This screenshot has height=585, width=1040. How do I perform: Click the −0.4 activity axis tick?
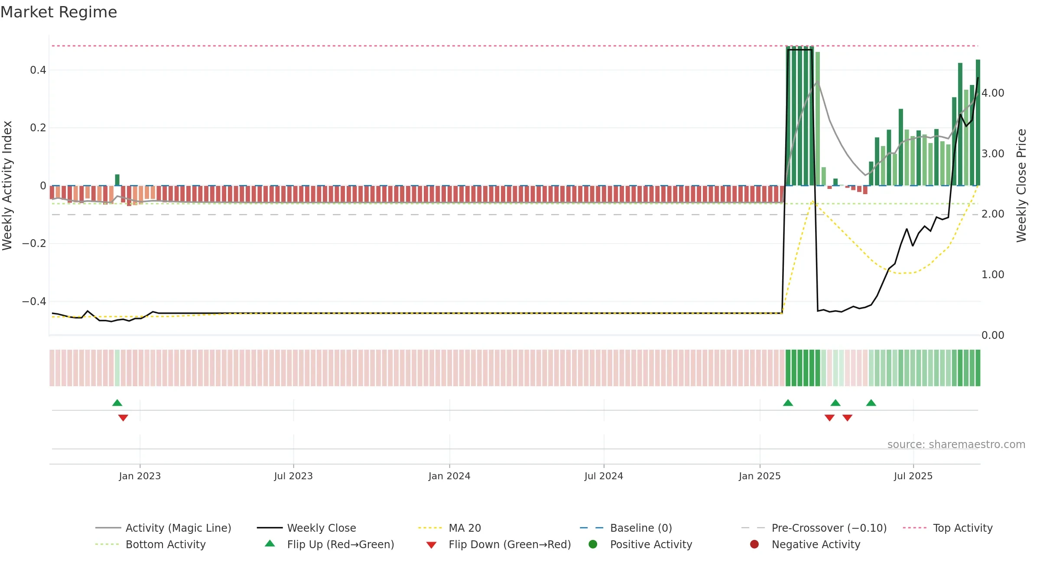click(x=34, y=301)
